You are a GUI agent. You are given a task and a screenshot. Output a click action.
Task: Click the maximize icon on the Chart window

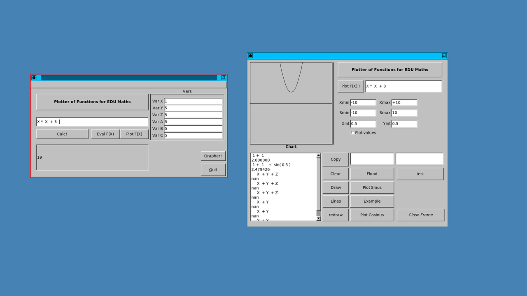click(x=443, y=55)
